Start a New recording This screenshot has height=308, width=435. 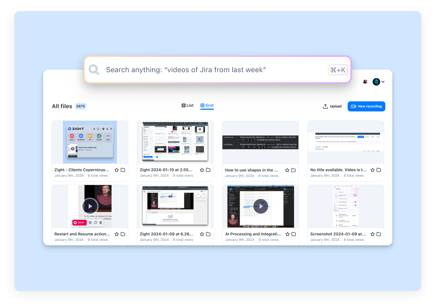366,106
